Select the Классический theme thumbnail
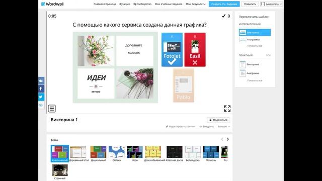Screen dimensions: 322x181 point(60,153)
